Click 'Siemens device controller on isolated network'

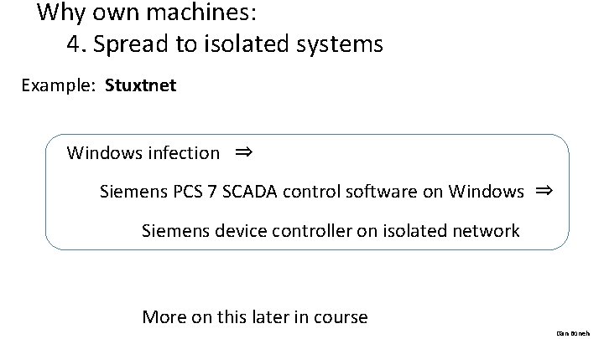[x=331, y=231]
